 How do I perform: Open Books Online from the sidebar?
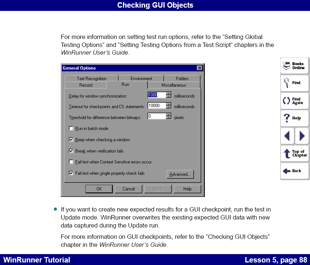pyautogui.click(x=294, y=66)
